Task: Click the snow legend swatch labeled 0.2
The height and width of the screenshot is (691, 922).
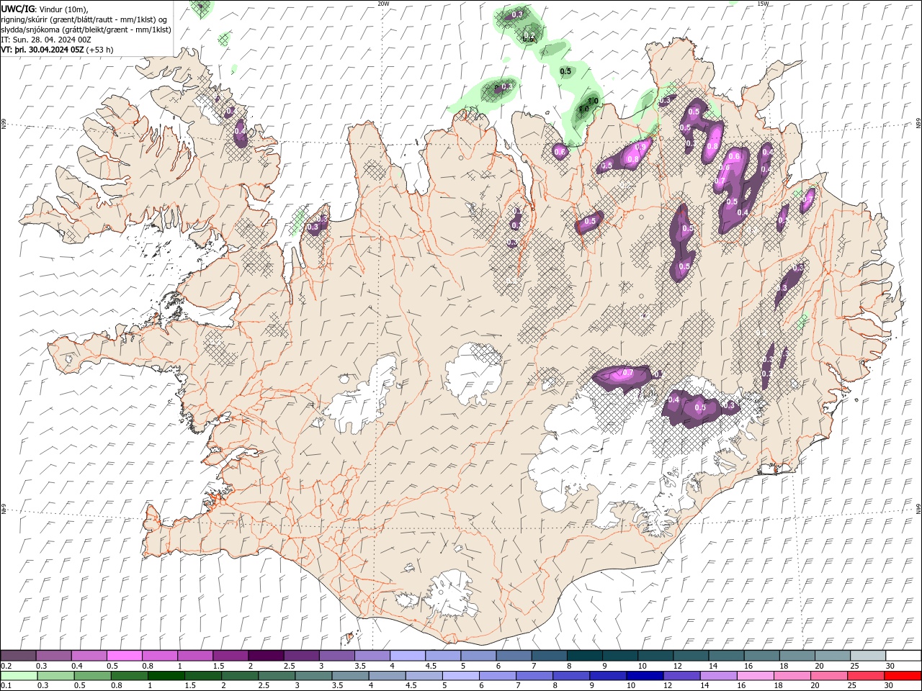Action: (x=19, y=656)
